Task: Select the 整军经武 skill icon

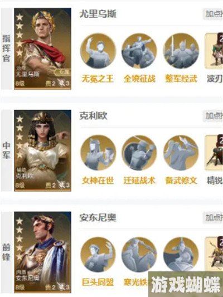Action: point(181,51)
